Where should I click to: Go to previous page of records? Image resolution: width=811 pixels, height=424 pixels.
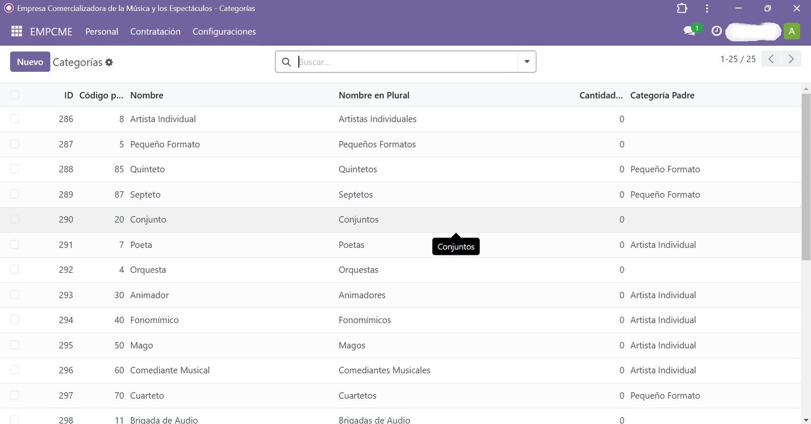(771, 59)
